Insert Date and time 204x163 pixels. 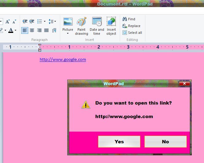click(x=97, y=26)
